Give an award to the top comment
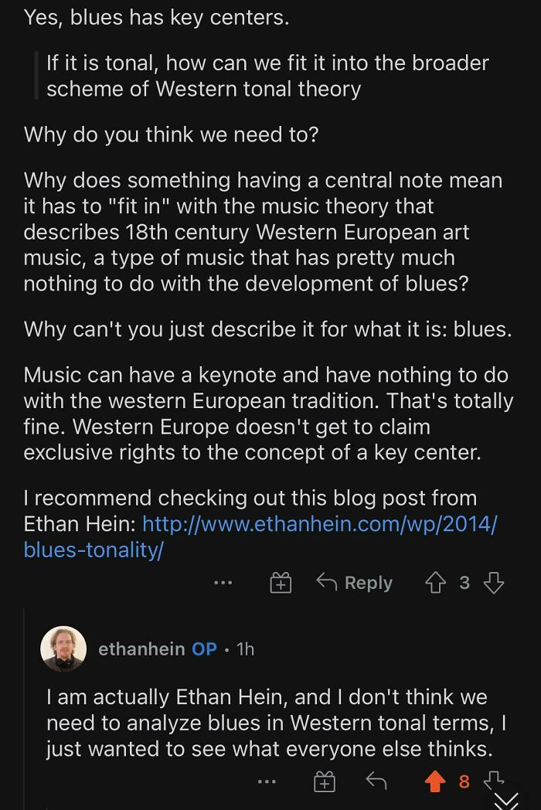Screen dimensions: 541x810 (281, 583)
